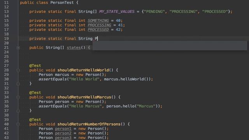Image resolution: width=249 pixels, height=140 pixels.
Task: Click the value 42 on line 17
Action: point(118,30)
